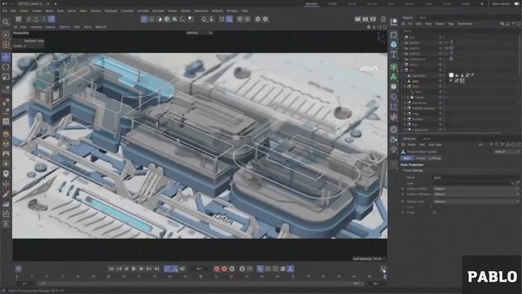Open the Layer field dropdown arrow
The image size is (522, 294).
pos(512,183)
